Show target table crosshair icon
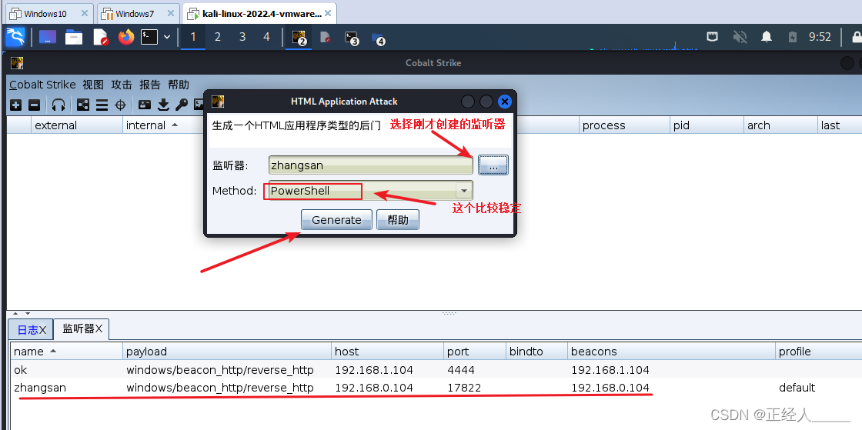862x430 pixels. pos(120,105)
